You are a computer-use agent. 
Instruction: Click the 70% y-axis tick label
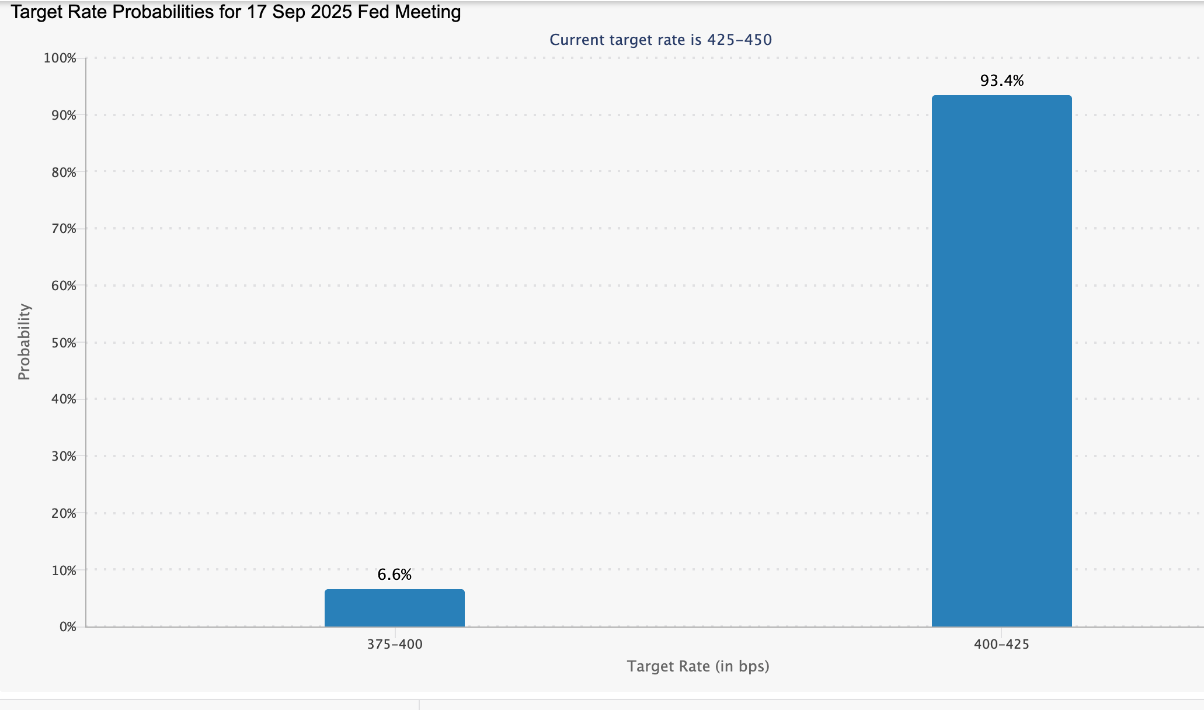(x=64, y=229)
